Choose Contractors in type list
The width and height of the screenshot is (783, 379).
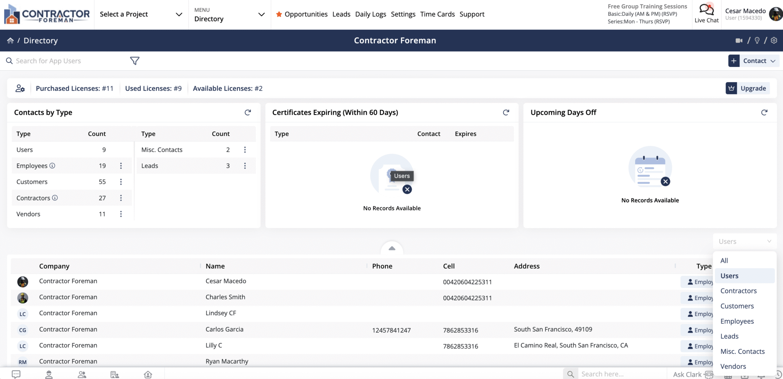point(745,291)
